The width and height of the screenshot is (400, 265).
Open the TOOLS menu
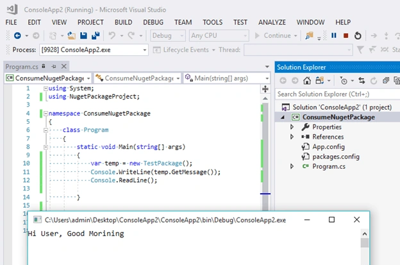coord(213,22)
